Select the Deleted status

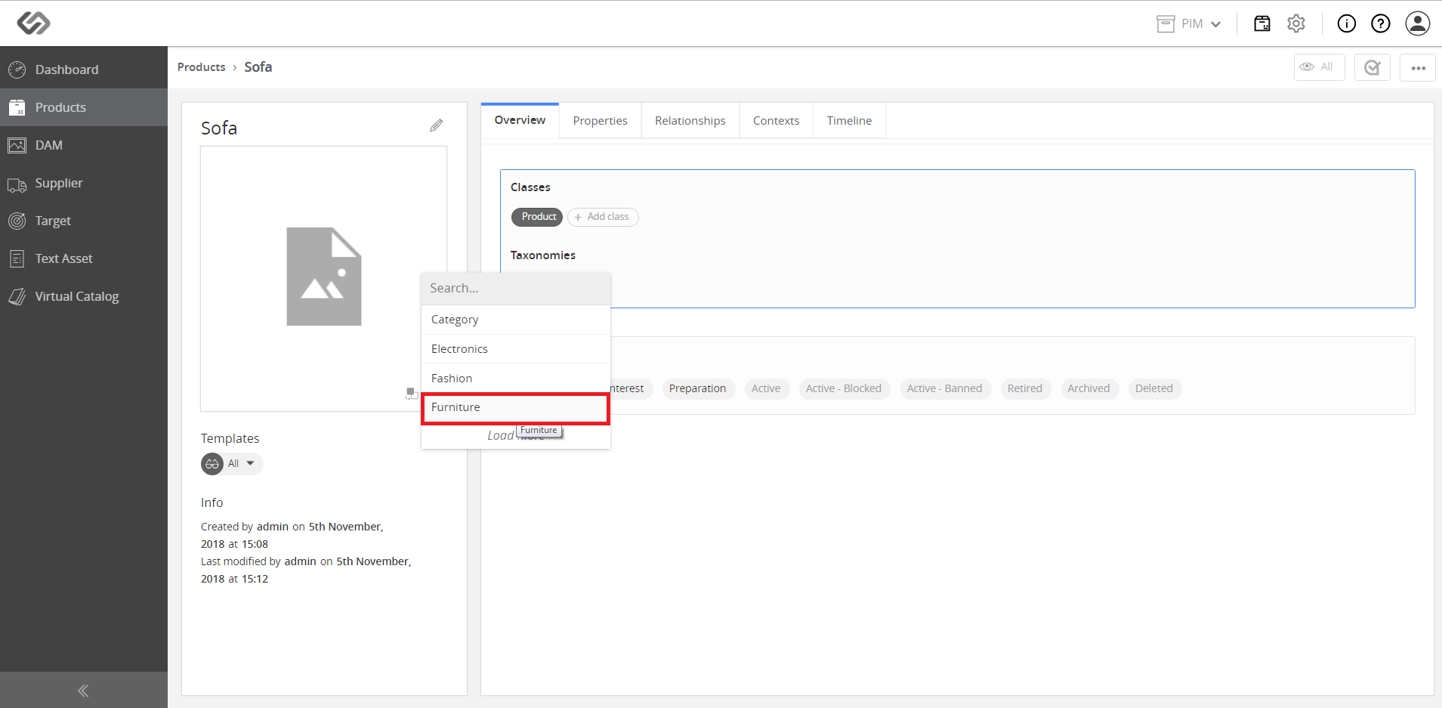(x=1154, y=388)
